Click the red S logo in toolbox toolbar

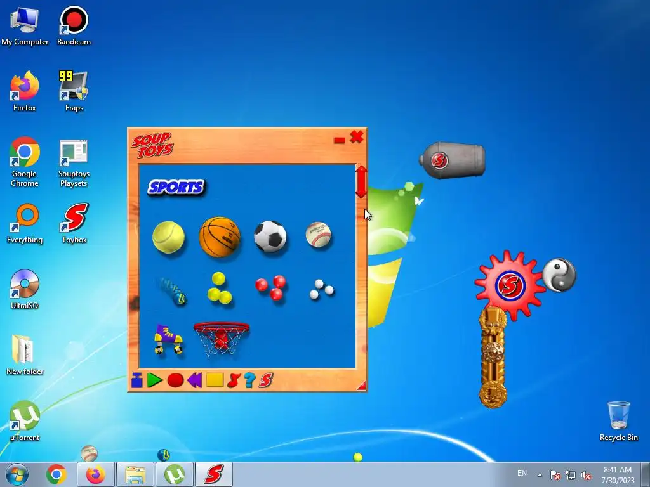pos(266,380)
